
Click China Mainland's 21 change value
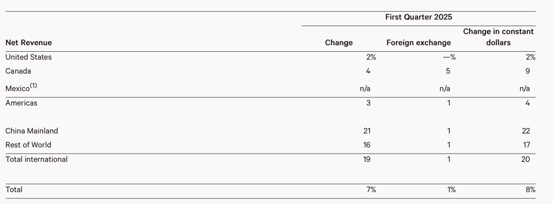click(x=367, y=131)
